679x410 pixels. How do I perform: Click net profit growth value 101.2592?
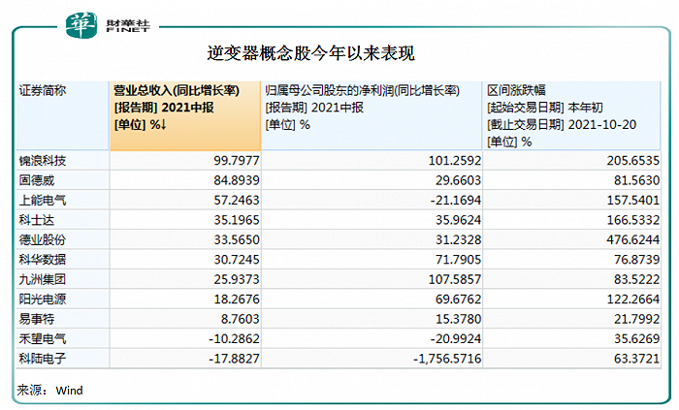(455, 161)
